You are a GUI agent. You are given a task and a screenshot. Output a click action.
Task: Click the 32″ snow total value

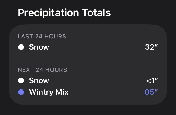pyautogui.click(x=152, y=47)
